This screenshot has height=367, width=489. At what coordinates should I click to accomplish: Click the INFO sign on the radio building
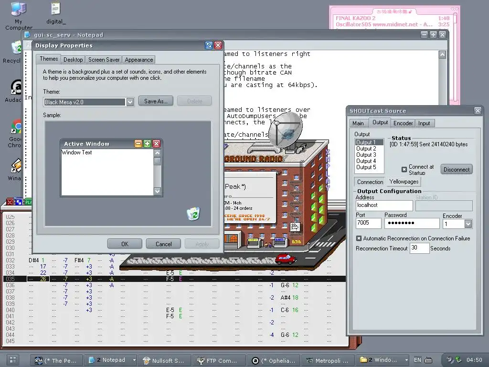coord(253,240)
